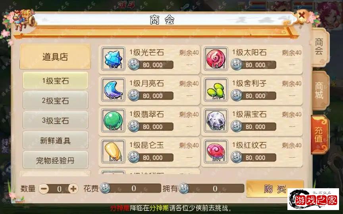Select the 1级黑宝石 gray gem icon
This screenshot has width=343, height=214.
click(x=216, y=121)
